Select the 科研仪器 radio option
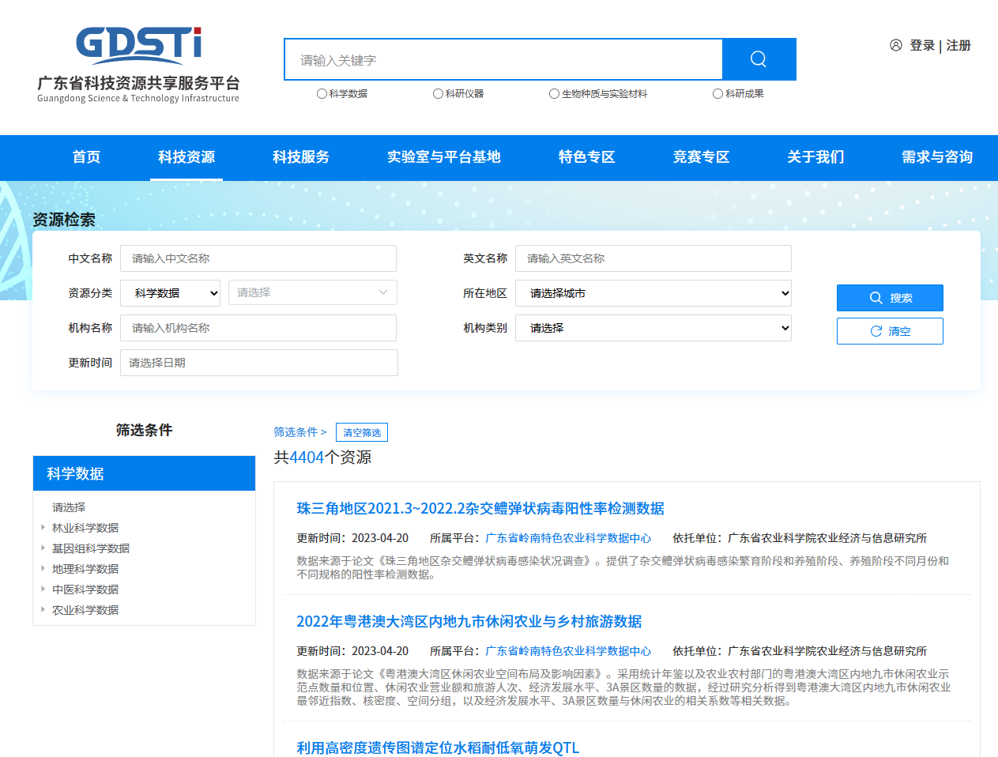The height and width of the screenshot is (757, 998). click(x=438, y=94)
